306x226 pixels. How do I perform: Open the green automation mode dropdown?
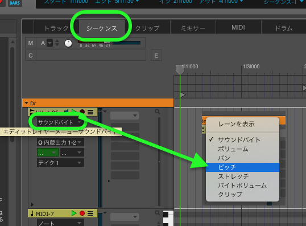click(48, 153)
